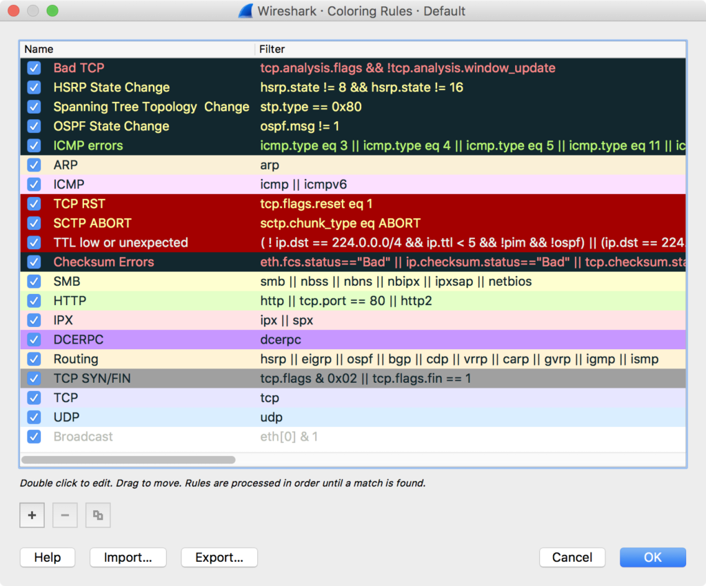The image size is (706, 586).
Task: Open the Import... dialog
Action: 128,557
